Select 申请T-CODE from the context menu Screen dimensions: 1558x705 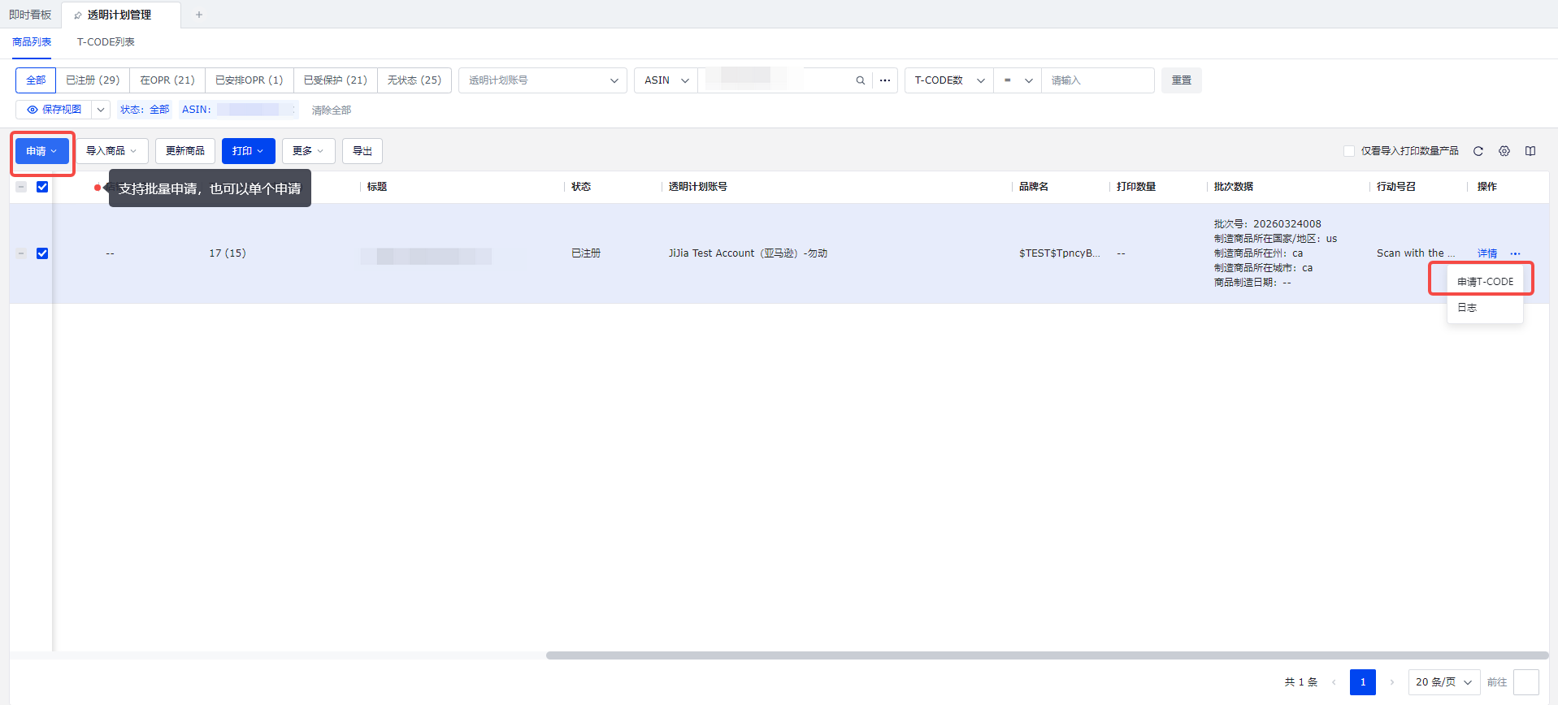[x=1485, y=282]
